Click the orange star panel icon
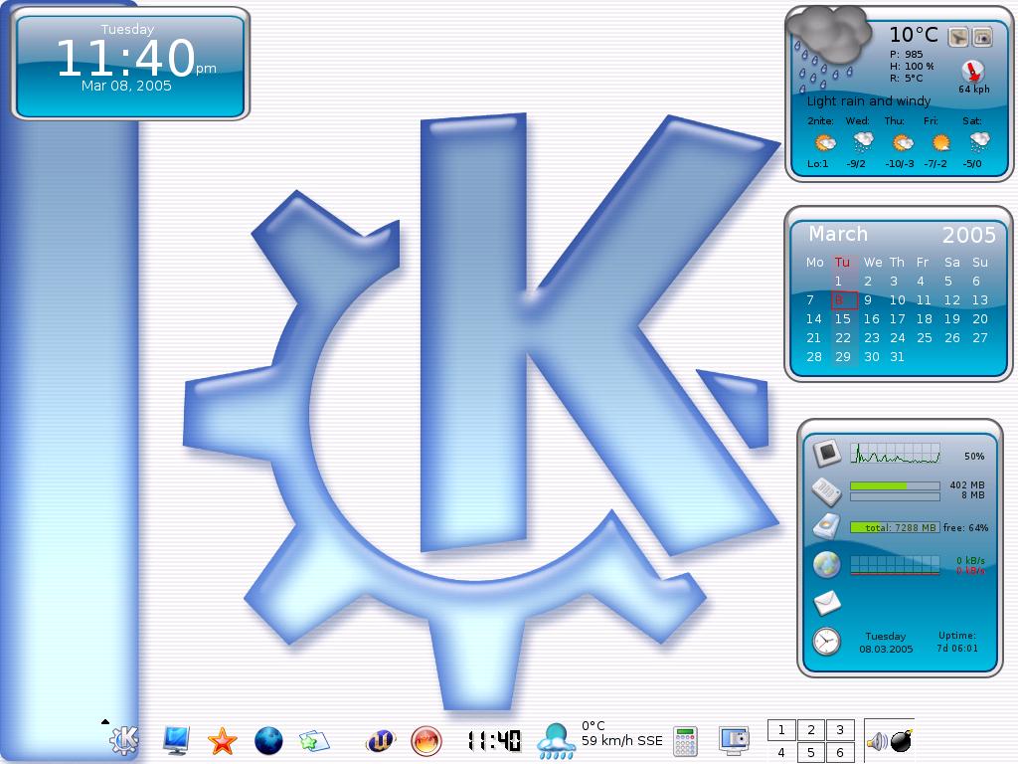Image resolution: width=1018 pixels, height=764 pixels. click(222, 740)
